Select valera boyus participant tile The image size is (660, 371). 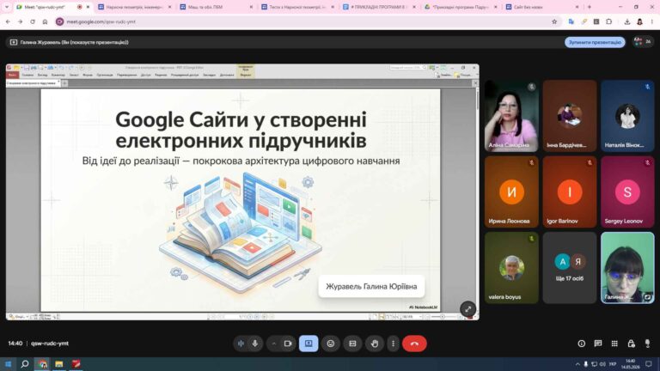tap(511, 268)
